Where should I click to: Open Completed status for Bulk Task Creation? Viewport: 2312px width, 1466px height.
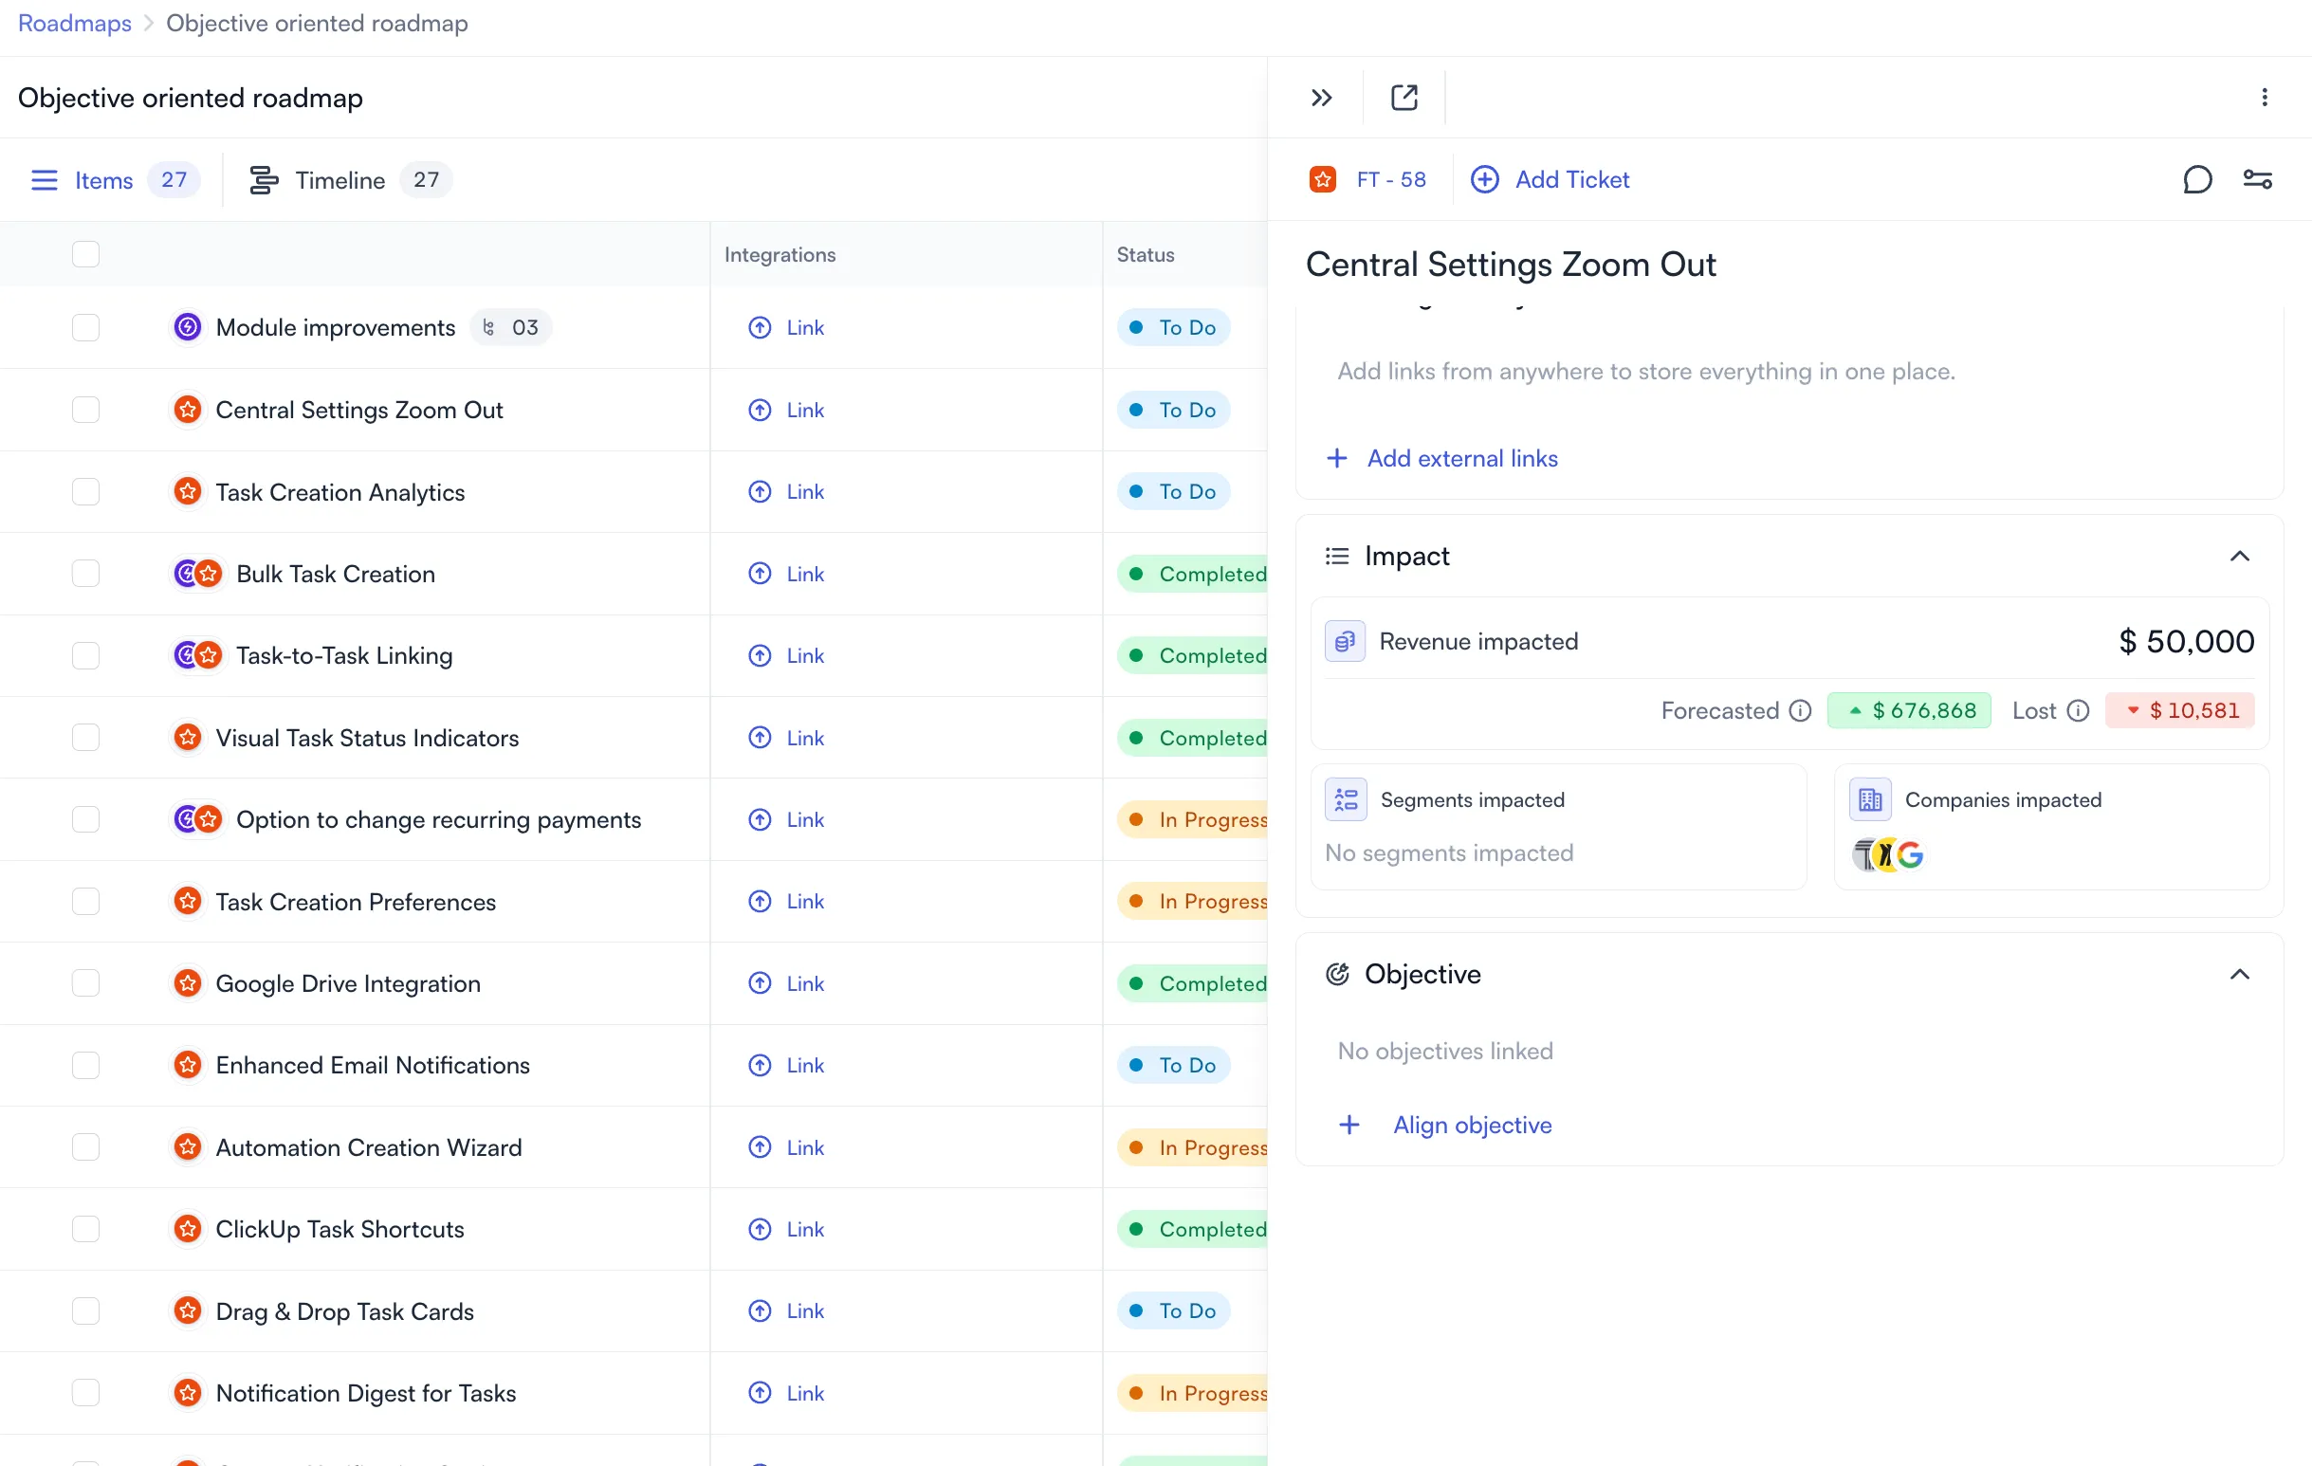pos(1192,574)
